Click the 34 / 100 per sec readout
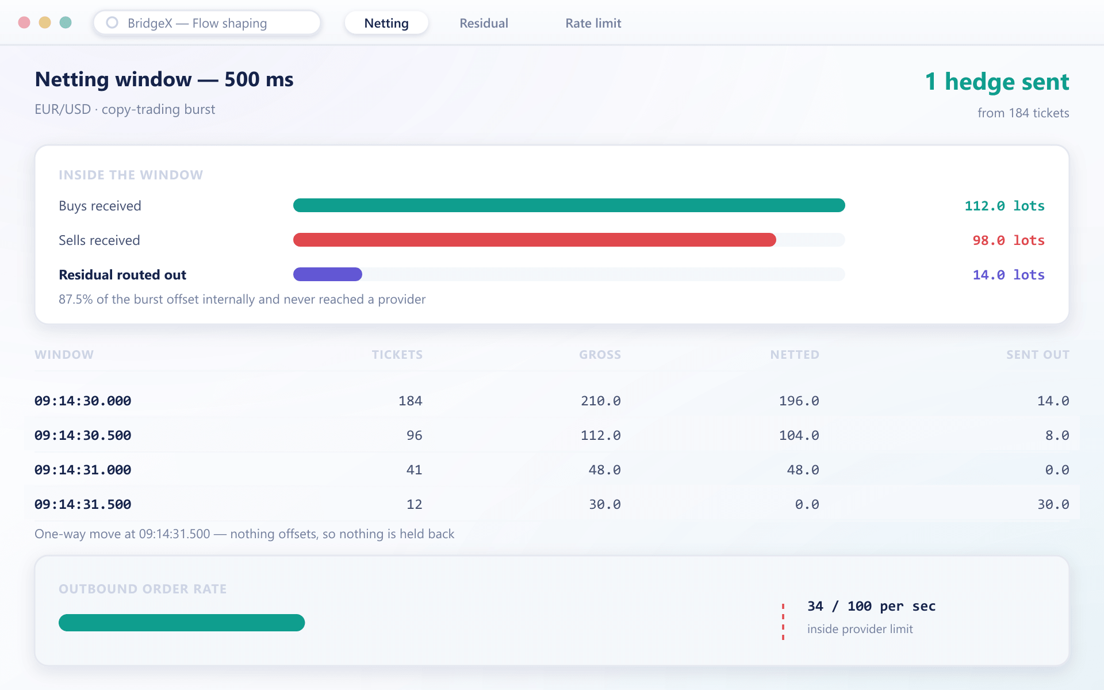Image resolution: width=1104 pixels, height=690 pixels. 871,606
